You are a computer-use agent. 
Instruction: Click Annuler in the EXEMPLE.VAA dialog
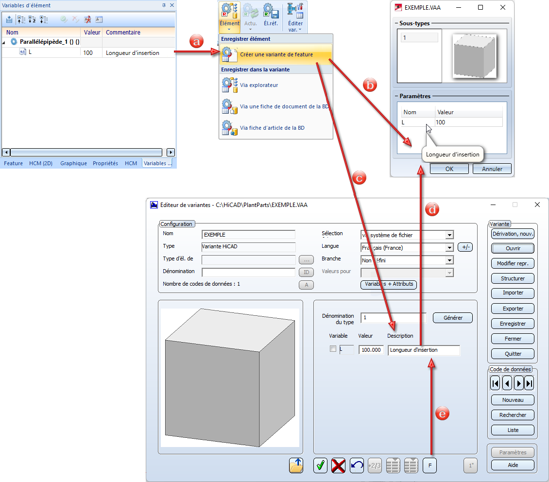click(492, 169)
